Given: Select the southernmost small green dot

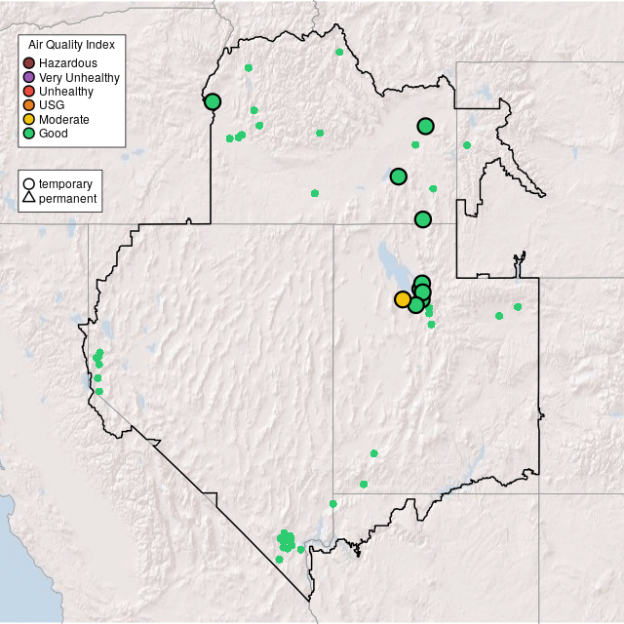Looking at the screenshot, I should (279, 560).
